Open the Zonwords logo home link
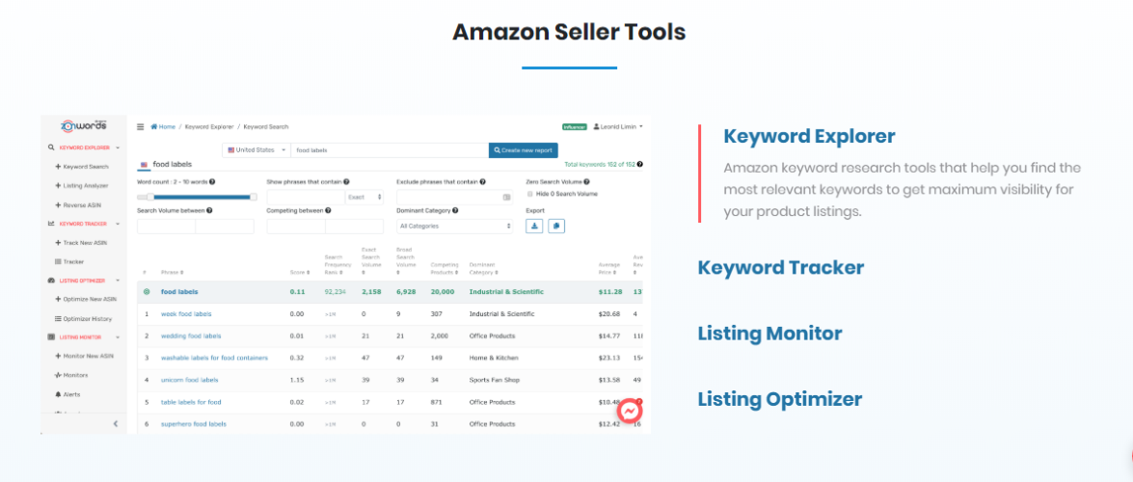This screenshot has height=482, width=1133. (85, 125)
